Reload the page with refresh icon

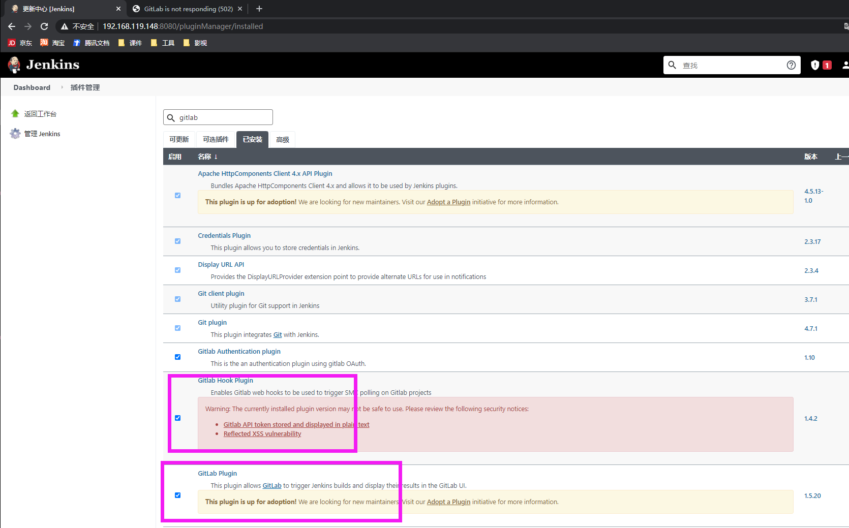pyautogui.click(x=44, y=26)
